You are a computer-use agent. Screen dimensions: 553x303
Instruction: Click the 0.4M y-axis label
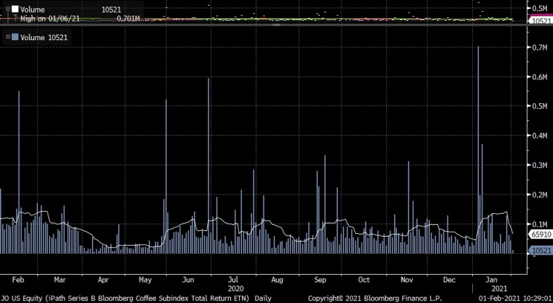(x=539, y=136)
